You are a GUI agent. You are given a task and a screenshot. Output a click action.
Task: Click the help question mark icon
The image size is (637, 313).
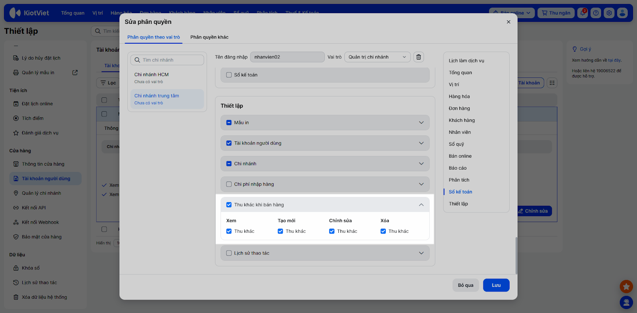pyautogui.click(x=596, y=13)
